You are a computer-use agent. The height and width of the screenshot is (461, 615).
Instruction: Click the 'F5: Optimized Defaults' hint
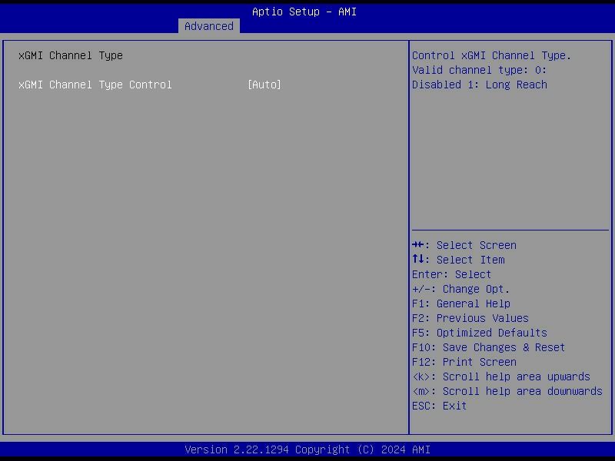point(479,333)
